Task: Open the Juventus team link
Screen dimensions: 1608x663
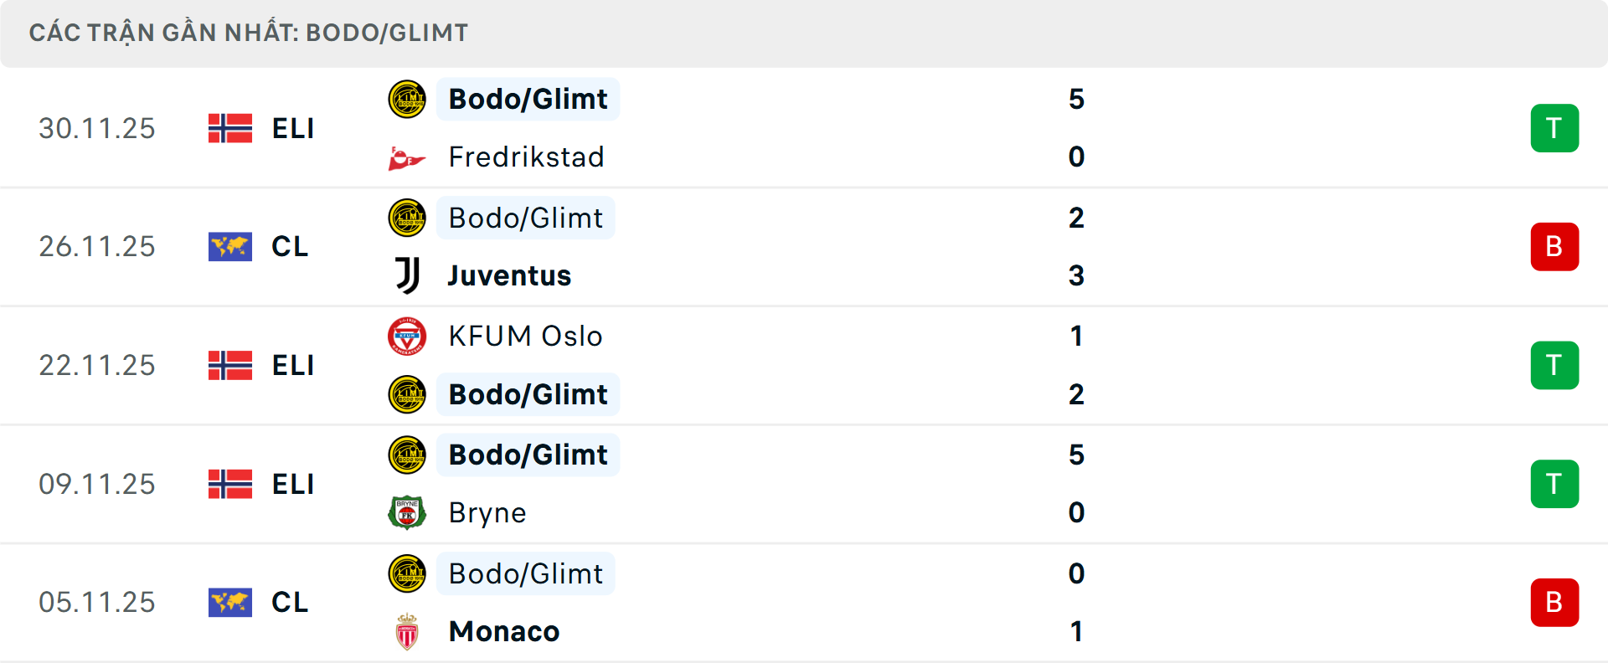Action: click(x=509, y=275)
